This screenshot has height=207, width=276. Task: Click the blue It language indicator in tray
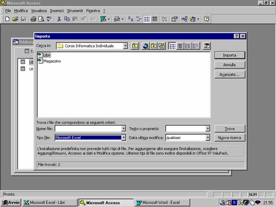tap(234, 203)
